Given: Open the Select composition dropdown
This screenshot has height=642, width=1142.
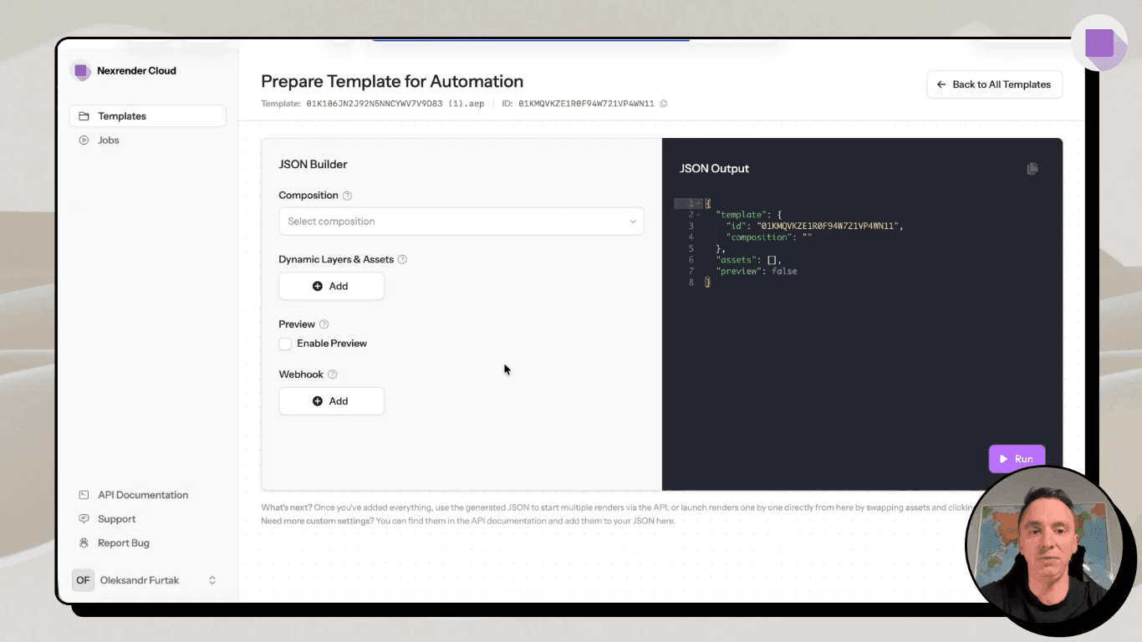Looking at the screenshot, I should tap(461, 222).
